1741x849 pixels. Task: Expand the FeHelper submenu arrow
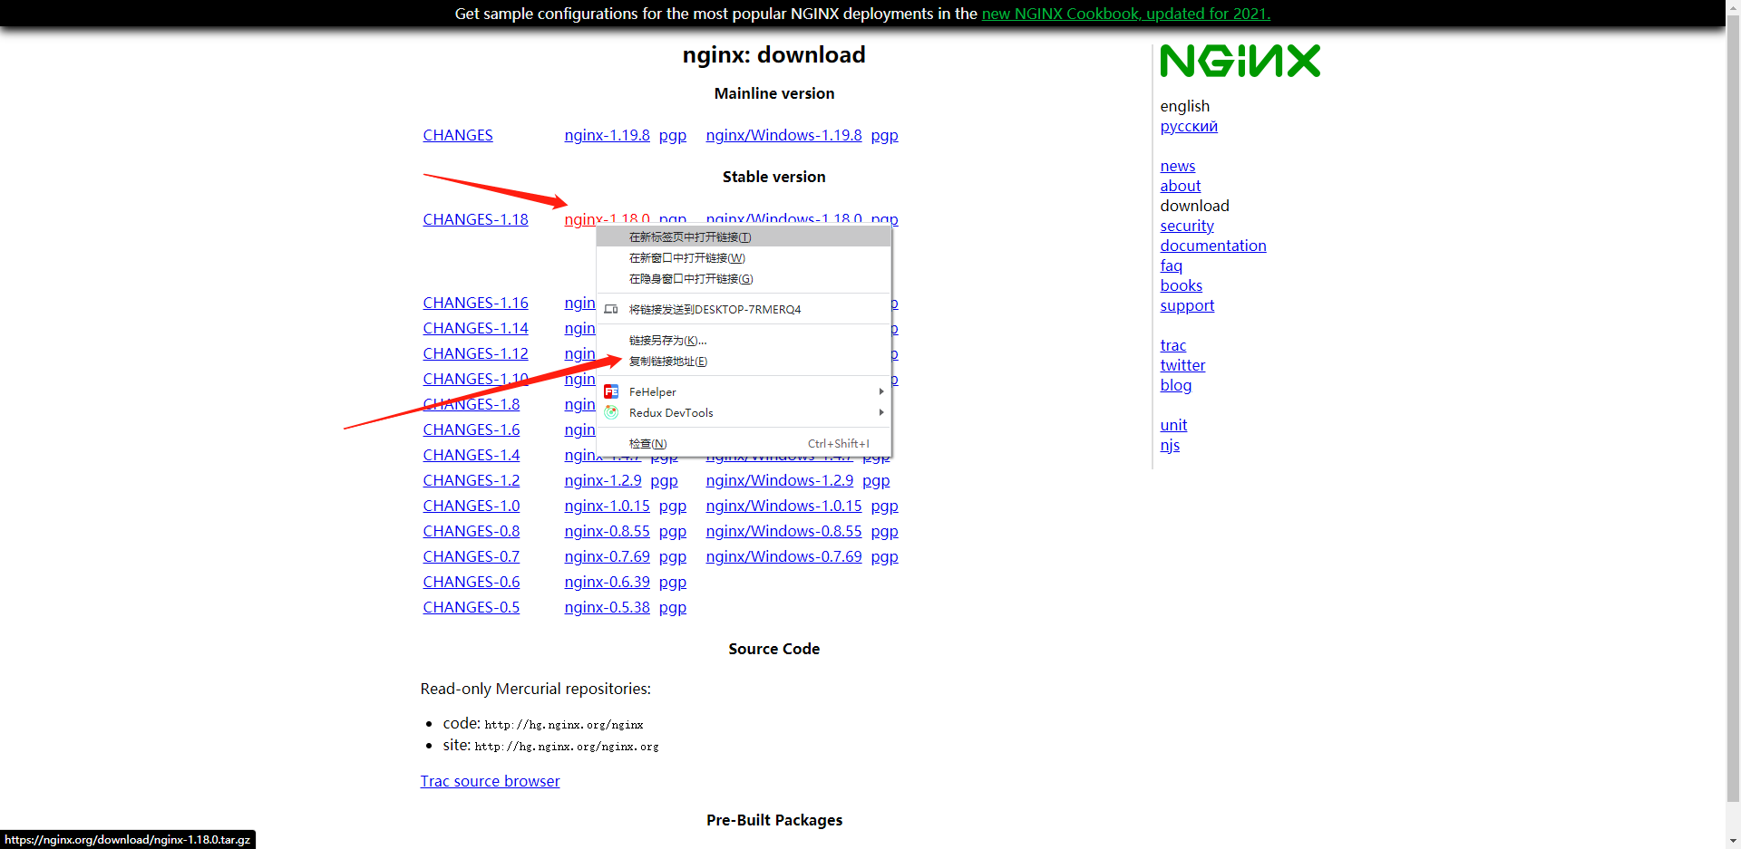(881, 391)
